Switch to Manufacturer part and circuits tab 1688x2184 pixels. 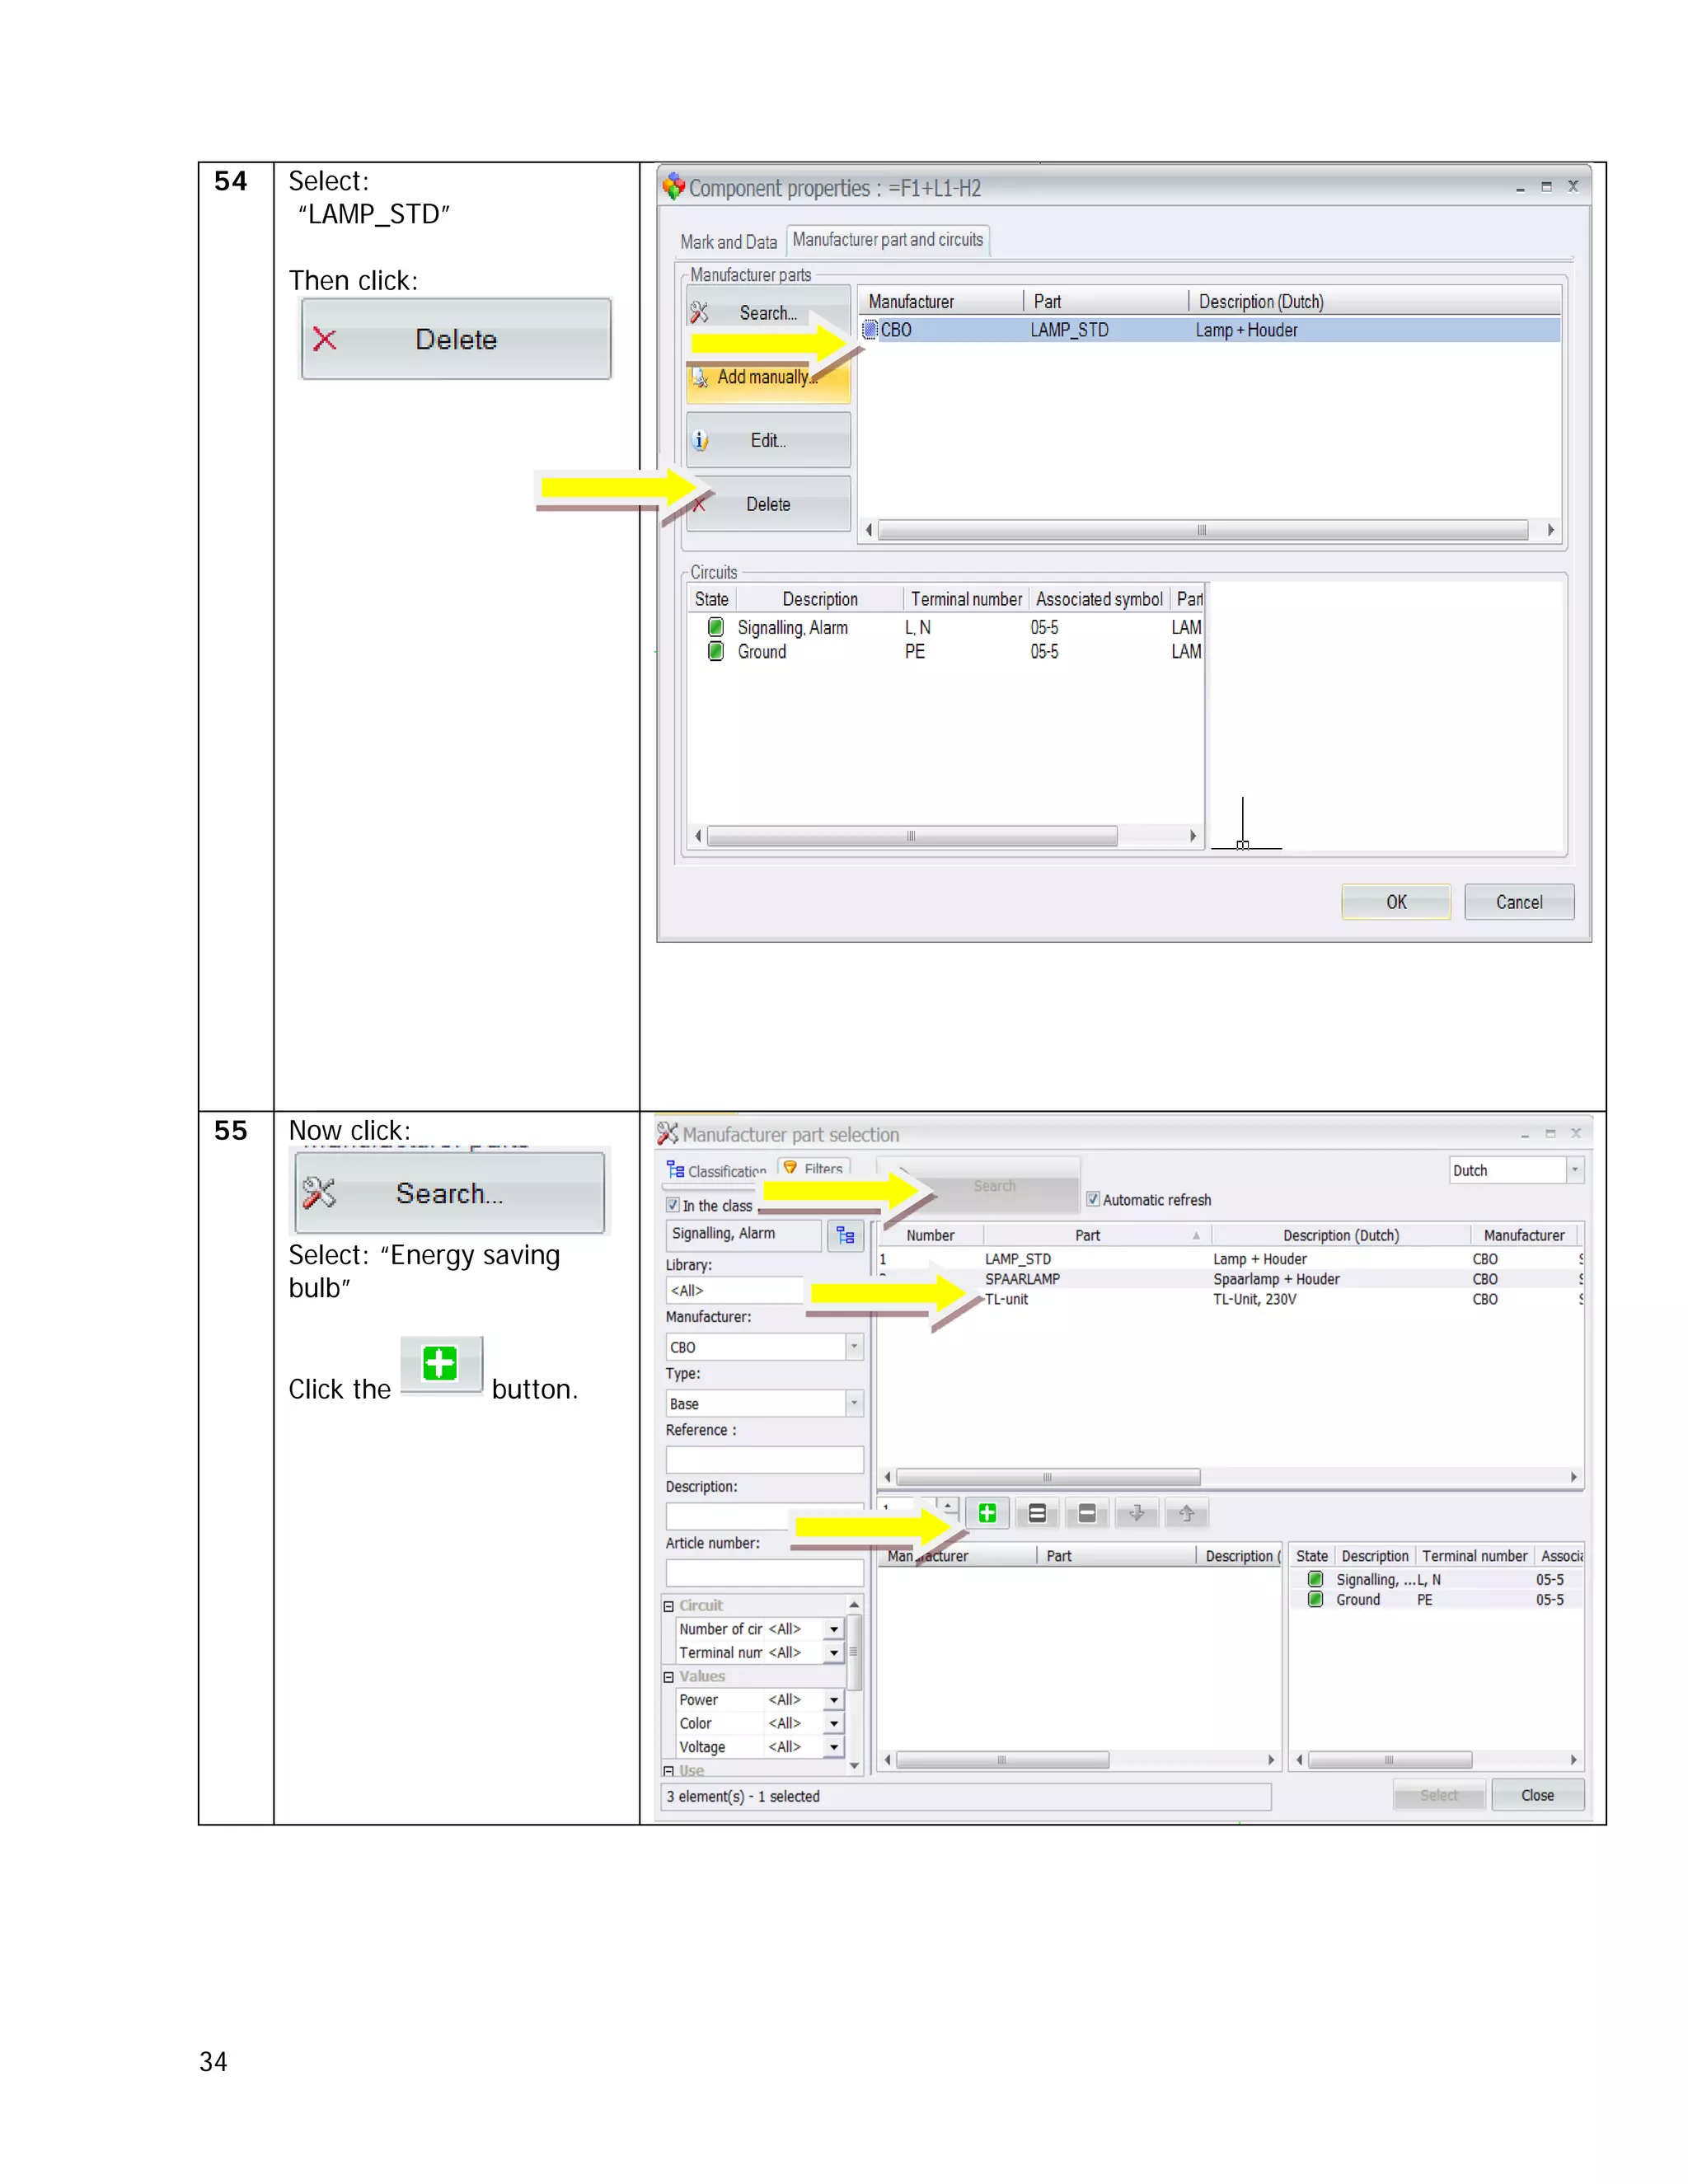(887, 240)
